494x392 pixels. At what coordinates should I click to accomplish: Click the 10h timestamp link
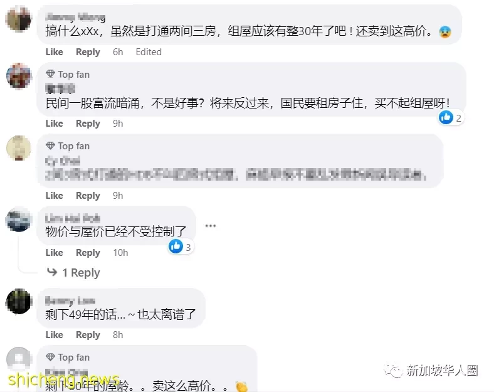(120, 252)
